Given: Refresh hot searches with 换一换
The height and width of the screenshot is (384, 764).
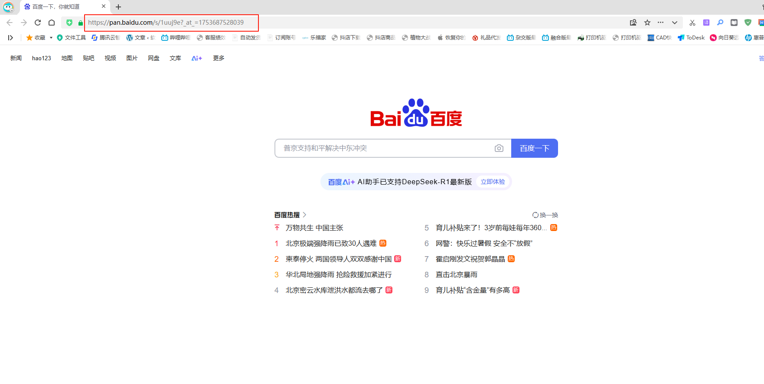Looking at the screenshot, I should [545, 215].
